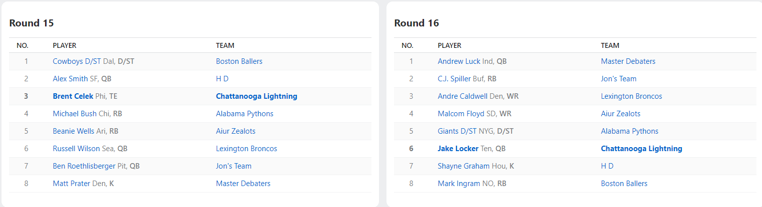
Task: Open Cowboys D/ST player link
Action: click(x=76, y=61)
